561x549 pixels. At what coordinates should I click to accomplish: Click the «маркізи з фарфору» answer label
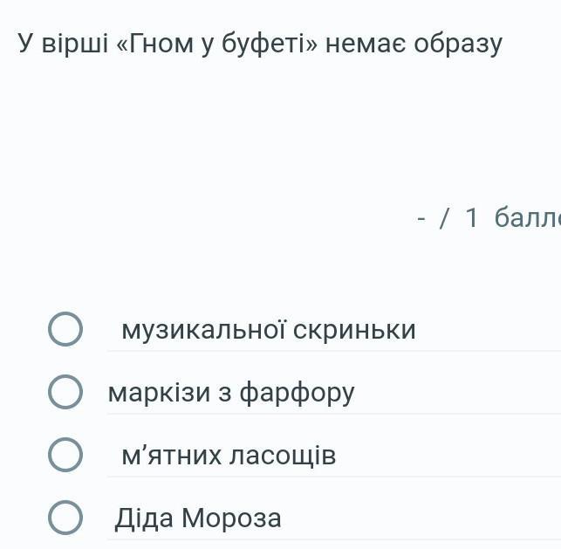[231, 393]
